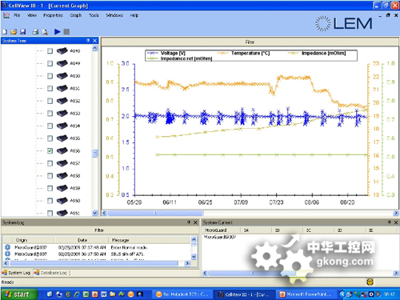Uncheck the checkbox for sensor A156
Viewport: 400px width, 300px height.
[50, 150]
